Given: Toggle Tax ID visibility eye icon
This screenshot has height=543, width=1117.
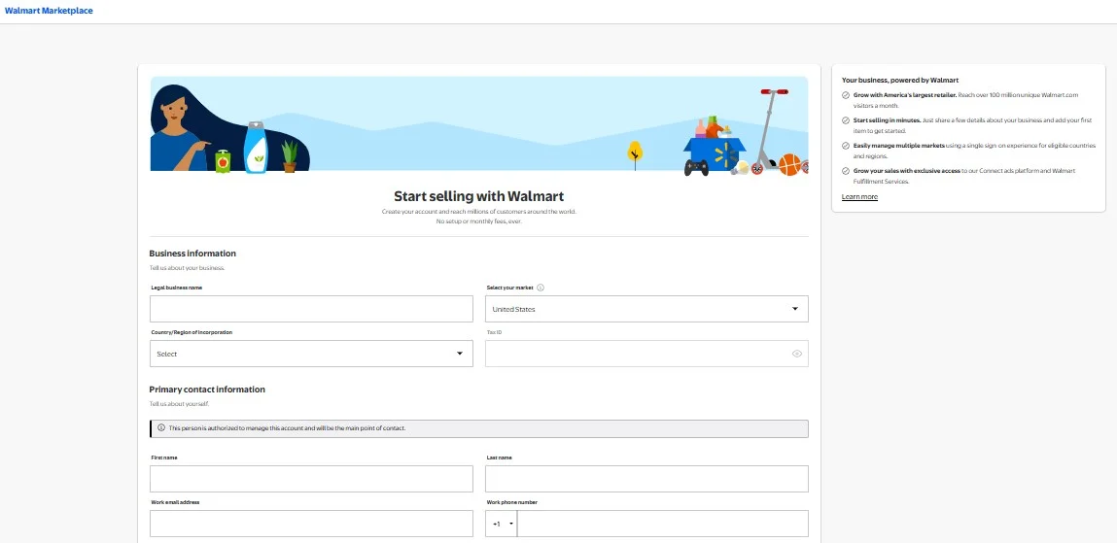Looking at the screenshot, I should coord(797,354).
